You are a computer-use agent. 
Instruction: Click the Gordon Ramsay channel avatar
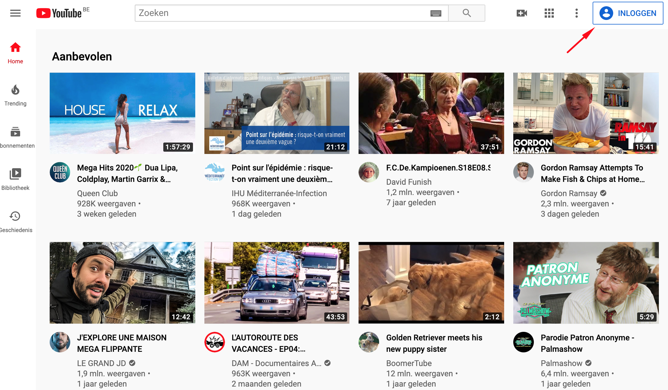[524, 172]
